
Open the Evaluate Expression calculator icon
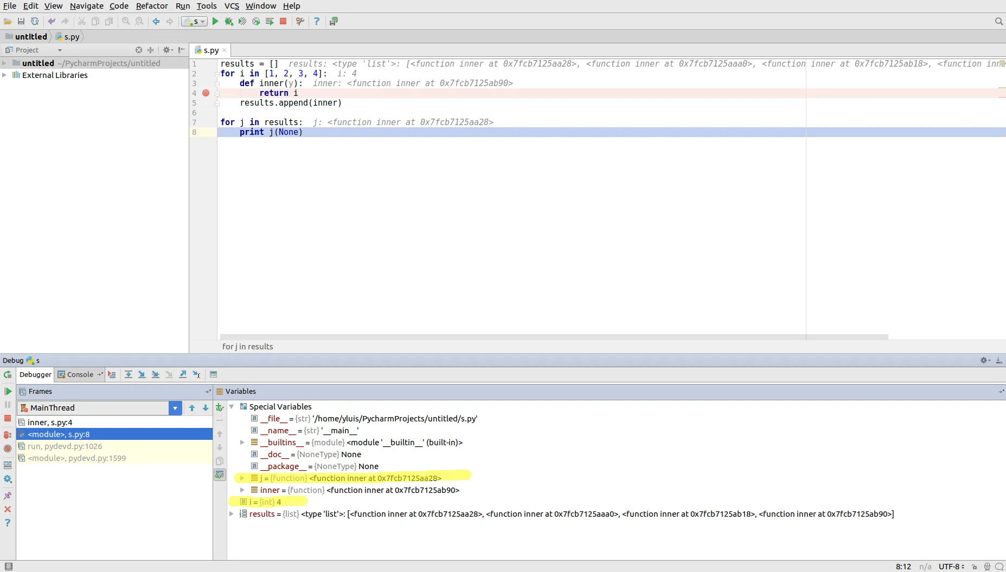click(x=214, y=375)
